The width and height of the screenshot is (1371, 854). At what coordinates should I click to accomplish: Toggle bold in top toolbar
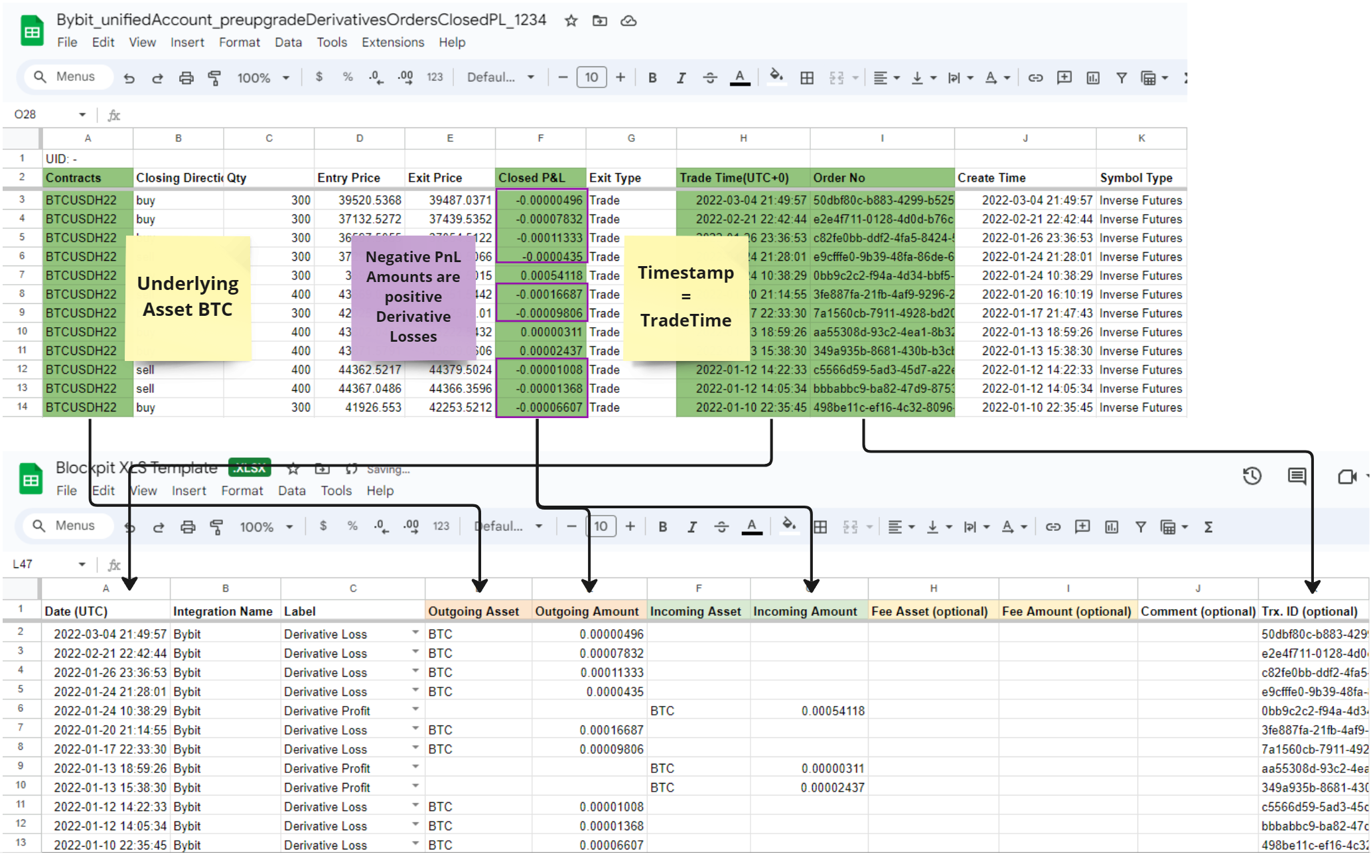(x=652, y=78)
